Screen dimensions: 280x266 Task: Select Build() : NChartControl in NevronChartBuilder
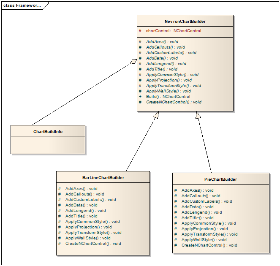(x=168, y=97)
